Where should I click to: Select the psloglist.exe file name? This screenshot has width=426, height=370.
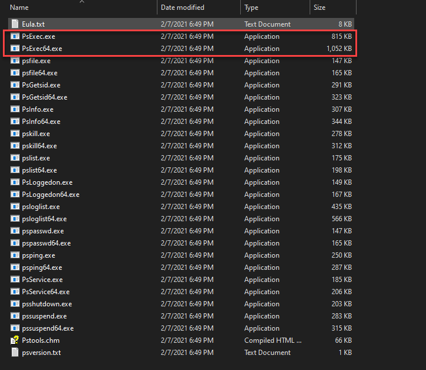click(x=41, y=207)
